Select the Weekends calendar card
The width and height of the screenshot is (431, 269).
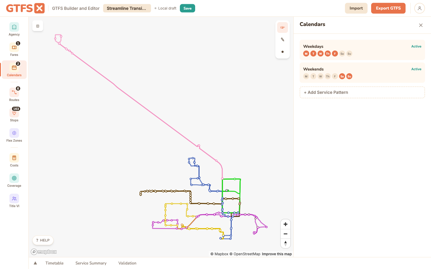[x=362, y=73]
